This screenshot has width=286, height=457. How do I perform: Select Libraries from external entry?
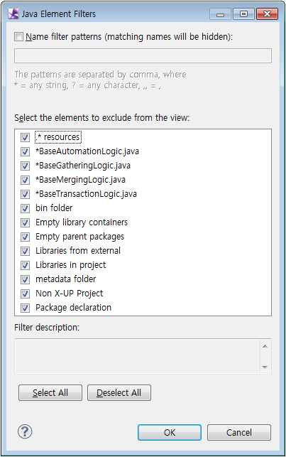pyautogui.click(x=78, y=251)
